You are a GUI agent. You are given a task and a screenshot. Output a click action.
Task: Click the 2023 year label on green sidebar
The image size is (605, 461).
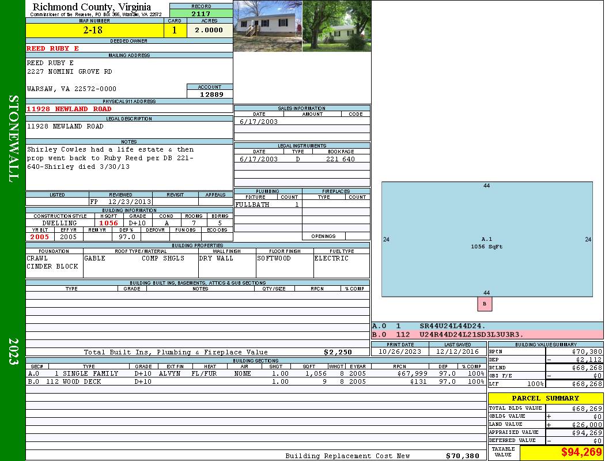(x=13, y=350)
